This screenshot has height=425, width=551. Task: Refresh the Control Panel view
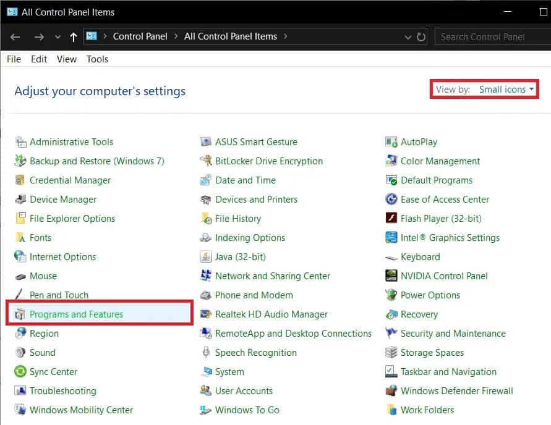(x=421, y=37)
